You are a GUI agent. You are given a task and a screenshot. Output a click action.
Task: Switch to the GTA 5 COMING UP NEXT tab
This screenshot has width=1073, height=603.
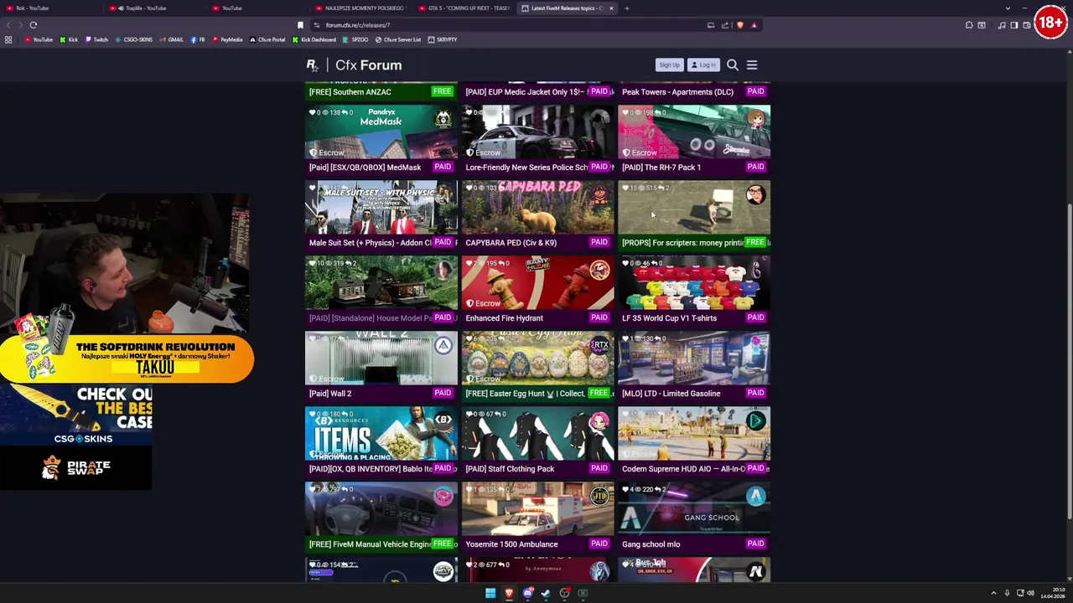(x=464, y=8)
